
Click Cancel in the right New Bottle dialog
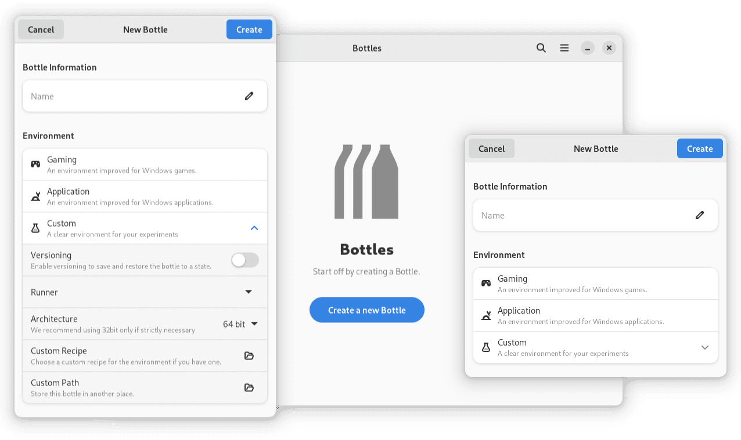(491, 148)
